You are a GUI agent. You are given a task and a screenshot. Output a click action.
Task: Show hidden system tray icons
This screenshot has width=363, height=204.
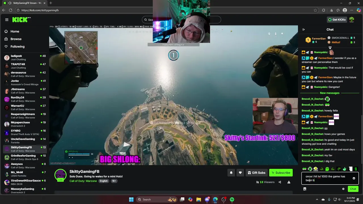pyautogui.click(x=317, y=199)
